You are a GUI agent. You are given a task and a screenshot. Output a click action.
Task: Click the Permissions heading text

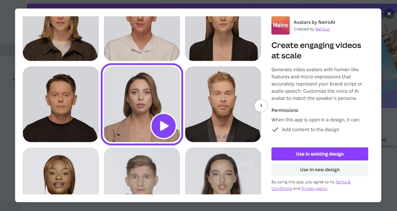click(x=285, y=110)
